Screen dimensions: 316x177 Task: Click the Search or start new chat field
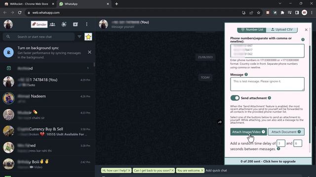click(x=39, y=37)
